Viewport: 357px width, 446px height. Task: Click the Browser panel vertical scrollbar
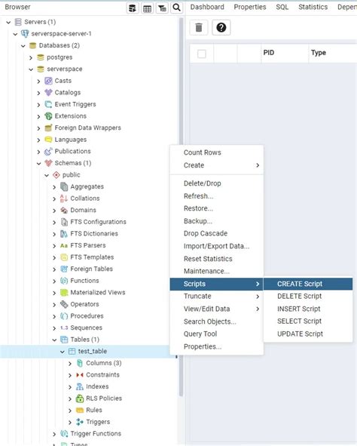[181, 206]
